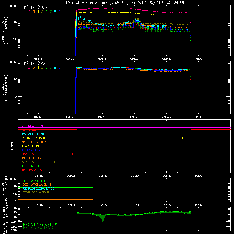This screenshot has height=234, width=234.
Task: Click front segments counts/s y-axis label
Action: tap(4, 31)
